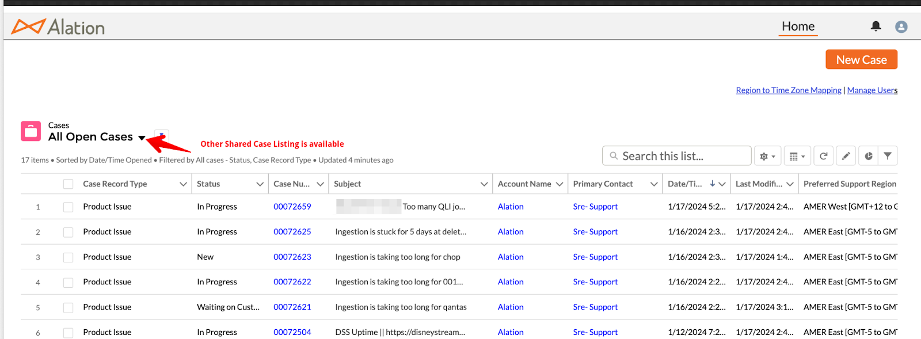Screen dimensions: 921x339
Task: Open Alation account in case 00072659 row
Action: (x=511, y=207)
